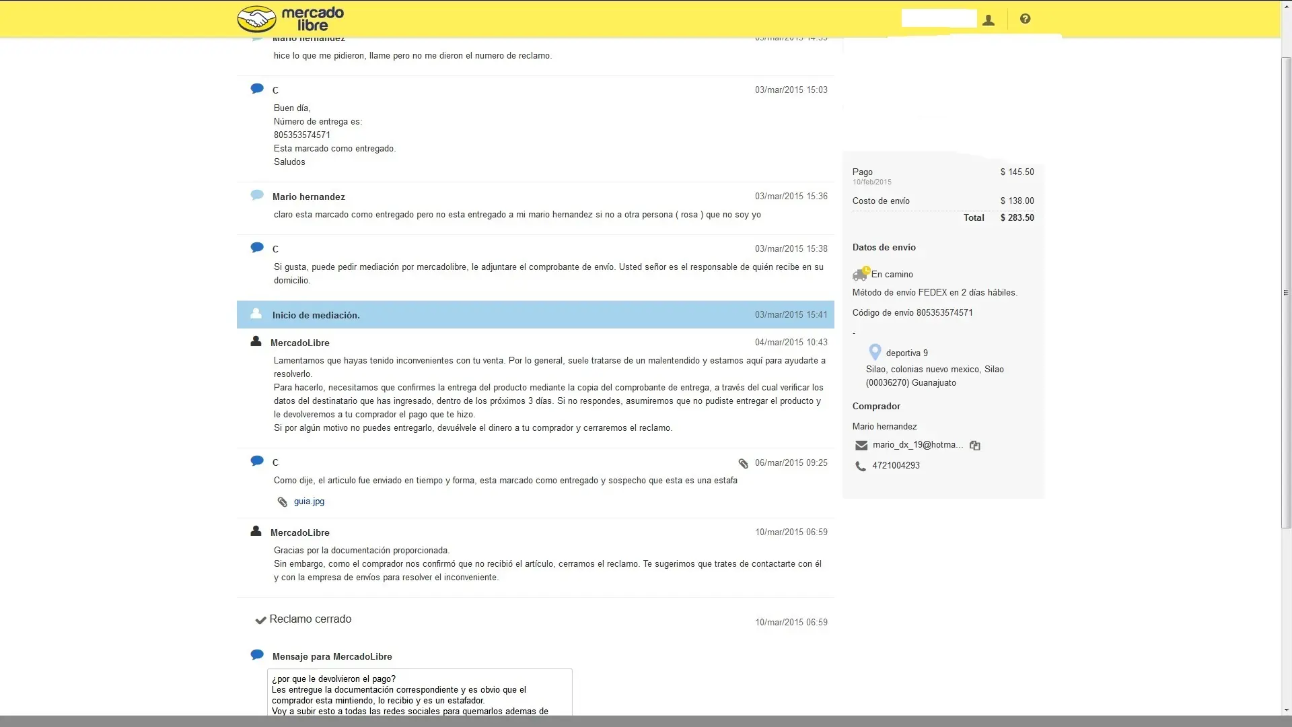
Task: Click the phone icon beside 4721004293
Action: pyautogui.click(x=861, y=466)
